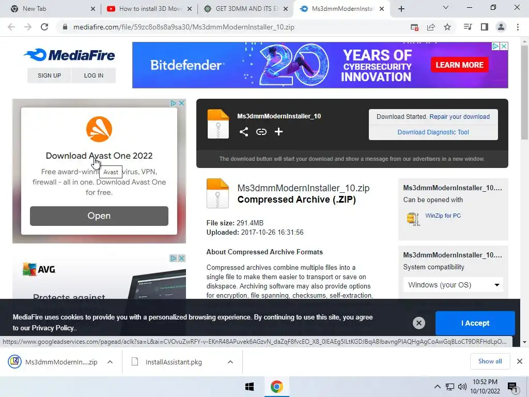
Task: View site info lock icon
Action: click(x=65, y=27)
